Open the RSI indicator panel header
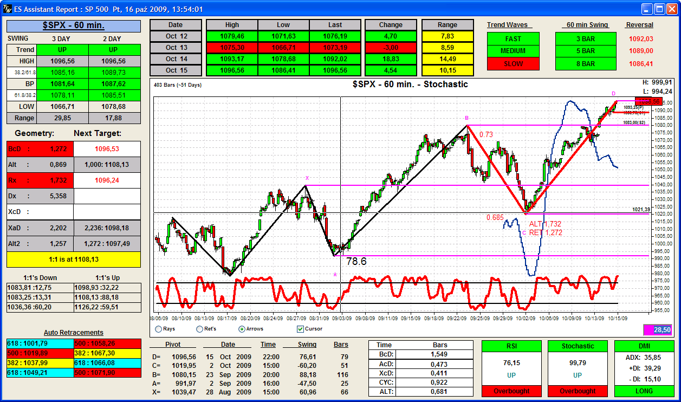 point(513,346)
